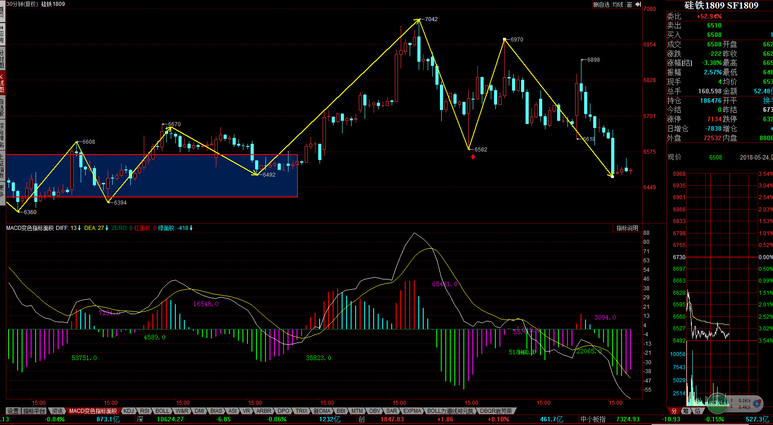Select the DMI indicator tab
Viewport: 773px width, 425px height.
(x=200, y=411)
